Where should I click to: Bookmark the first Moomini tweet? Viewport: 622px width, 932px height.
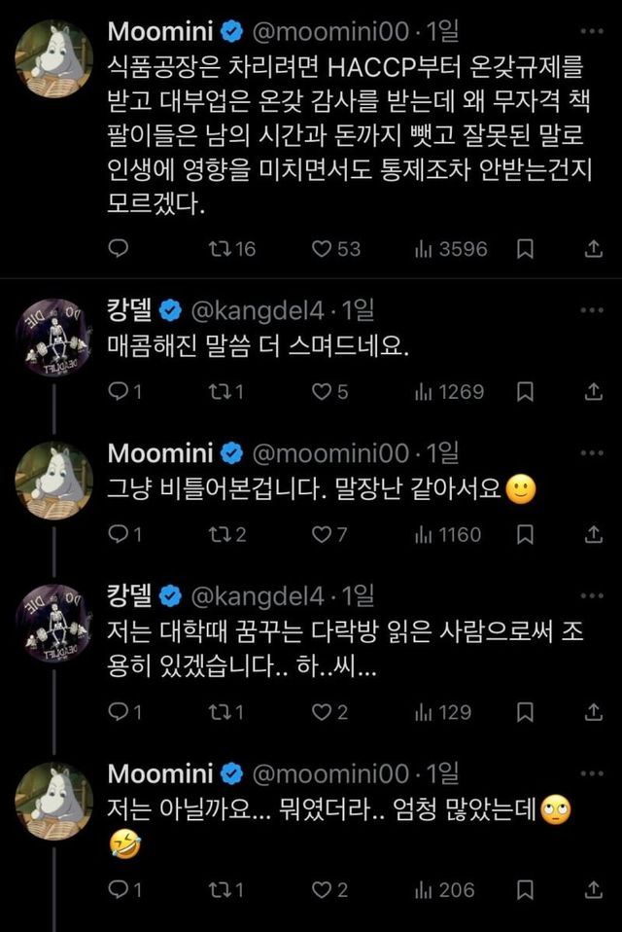point(525,249)
